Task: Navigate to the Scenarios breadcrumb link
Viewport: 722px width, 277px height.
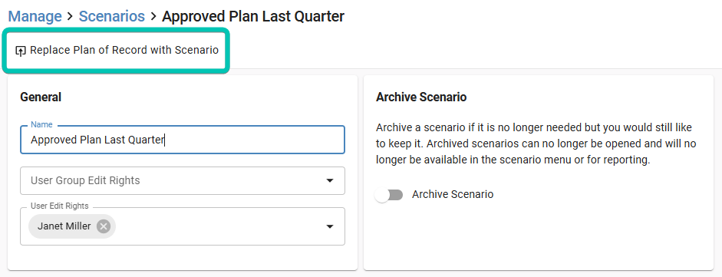Action: (x=112, y=17)
